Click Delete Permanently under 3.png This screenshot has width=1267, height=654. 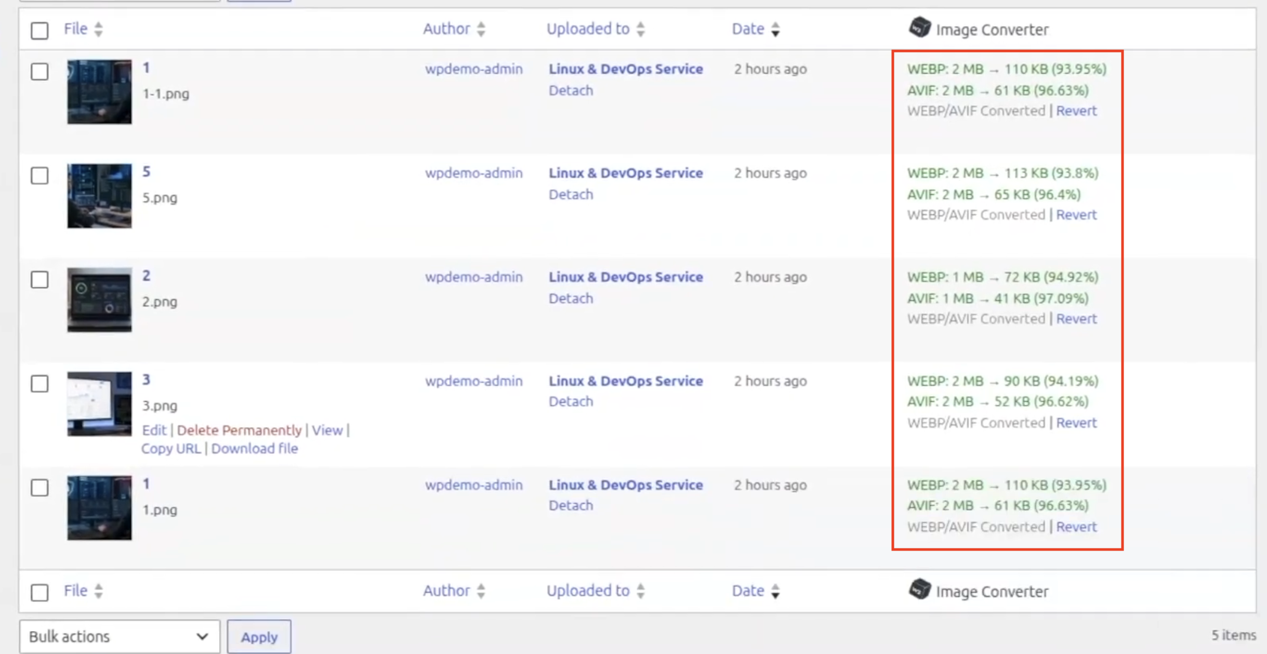click(239, 430)
